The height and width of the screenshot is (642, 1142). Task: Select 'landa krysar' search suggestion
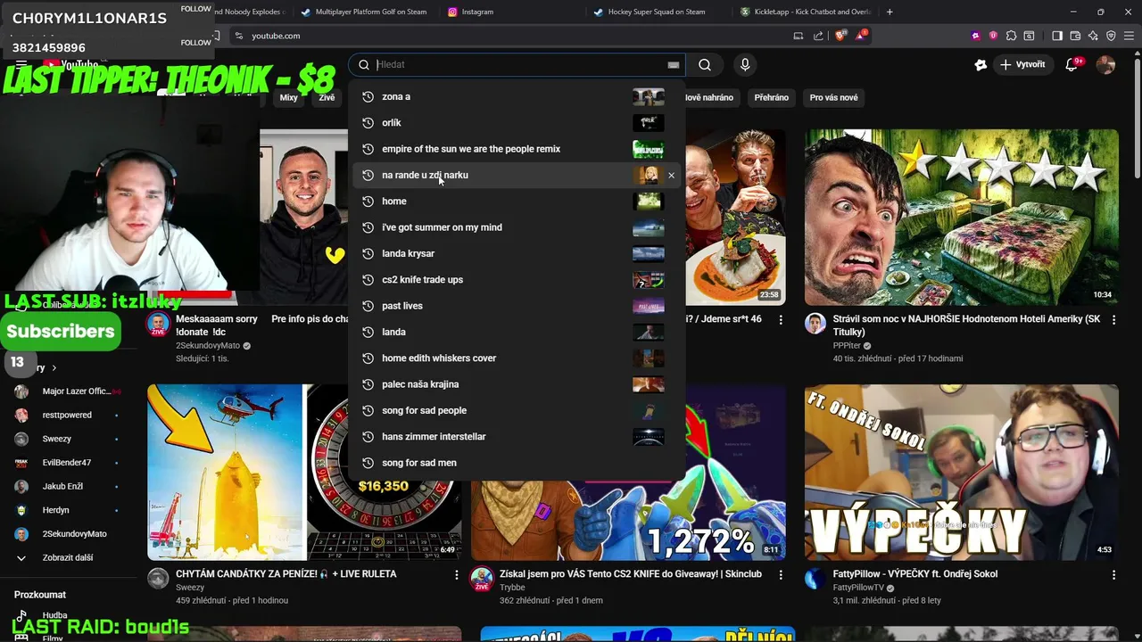pyautogui.click(x=517, y=253)
